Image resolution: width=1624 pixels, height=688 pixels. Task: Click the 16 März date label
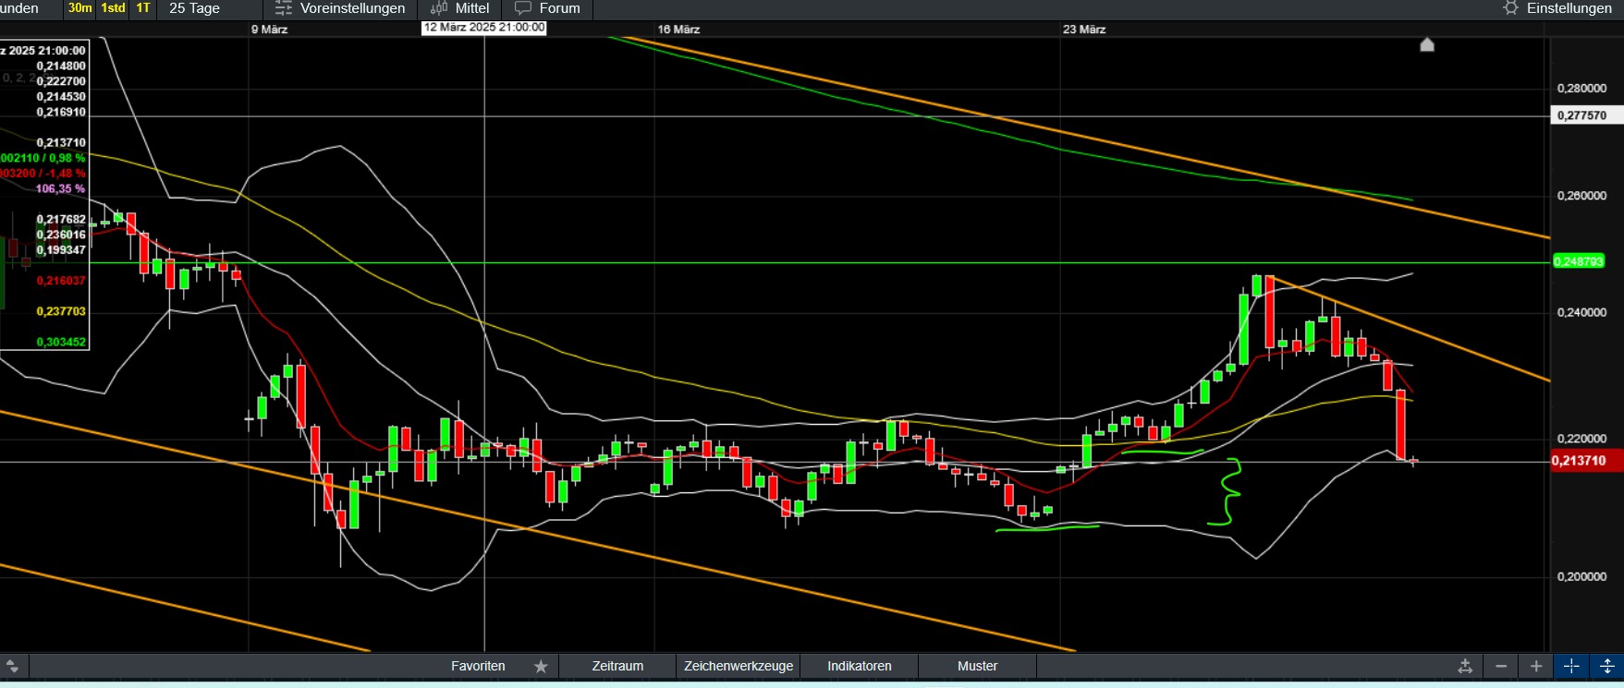point(678,30)
